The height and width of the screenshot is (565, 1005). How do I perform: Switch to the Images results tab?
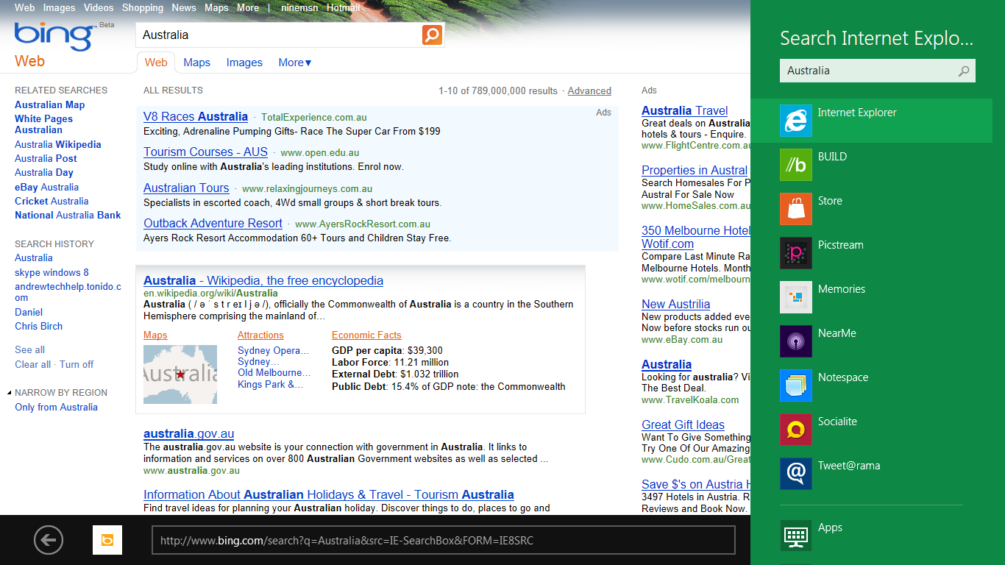[244, 63]
